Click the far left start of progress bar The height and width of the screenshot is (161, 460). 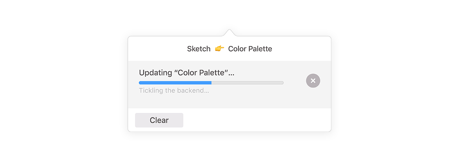[x=140, y=83]
